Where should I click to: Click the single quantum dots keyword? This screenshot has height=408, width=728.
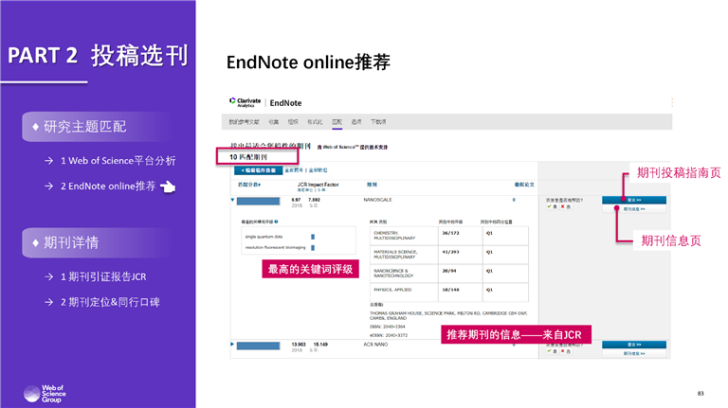(264, 237)
